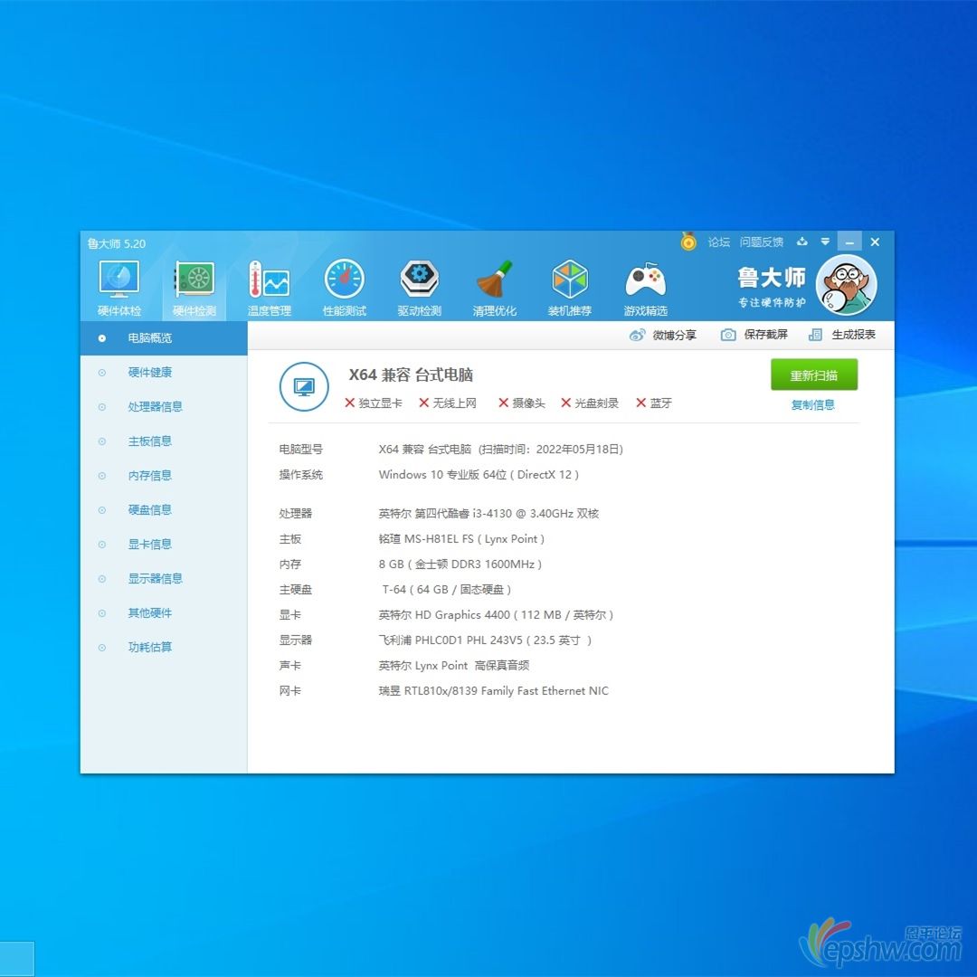Select 显示器信息 in the sidebar

click(164, 578)
